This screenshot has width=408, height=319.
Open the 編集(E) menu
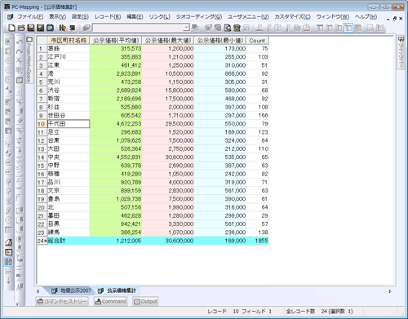[x=135, y=17]
